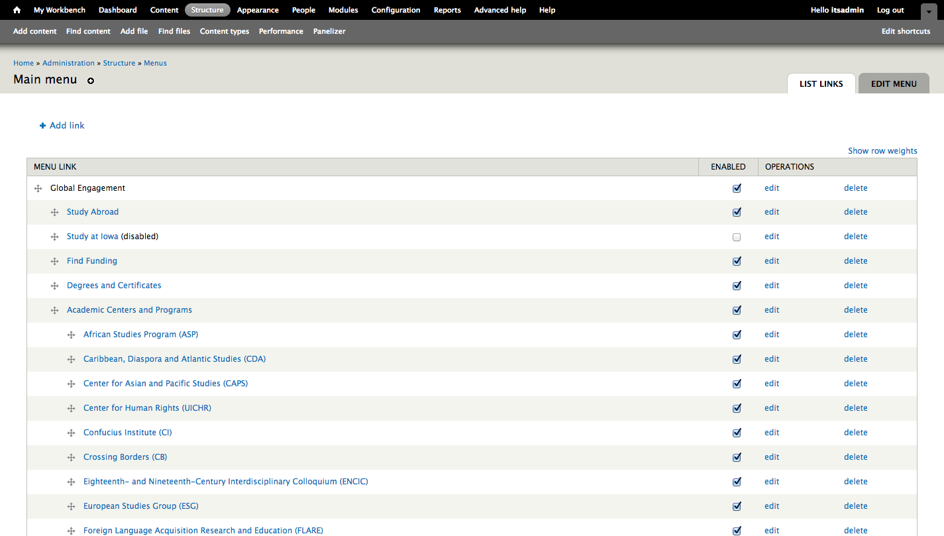The height and width of the screenshot is (536, 944).
Task: Click drag handle for African Studies Program row
Action: [71, 335]
